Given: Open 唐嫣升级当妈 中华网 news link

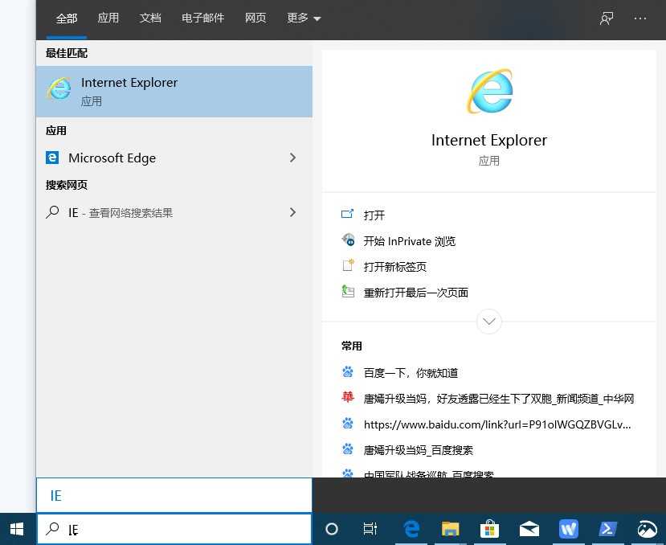Looking at the screenshot, I should click(499, 399).
